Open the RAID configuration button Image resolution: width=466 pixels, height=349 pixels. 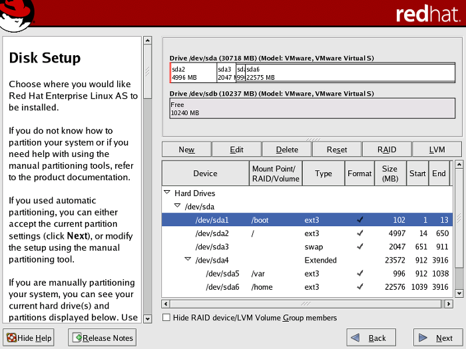pos(387,150)
